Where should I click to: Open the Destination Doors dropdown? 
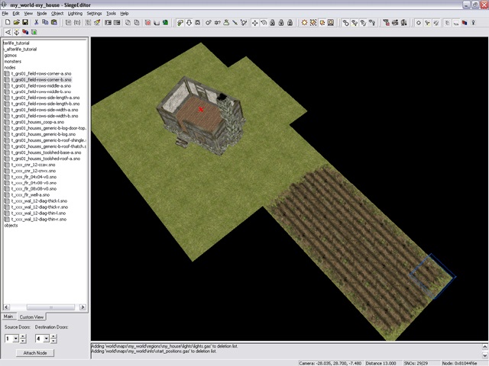click(x=46, y=339)
